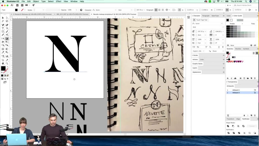Image resolution: width=259 pixels, height=146 pixels.
Task: Click Underline icon in Character panel
Action: [x=219, y=47]
